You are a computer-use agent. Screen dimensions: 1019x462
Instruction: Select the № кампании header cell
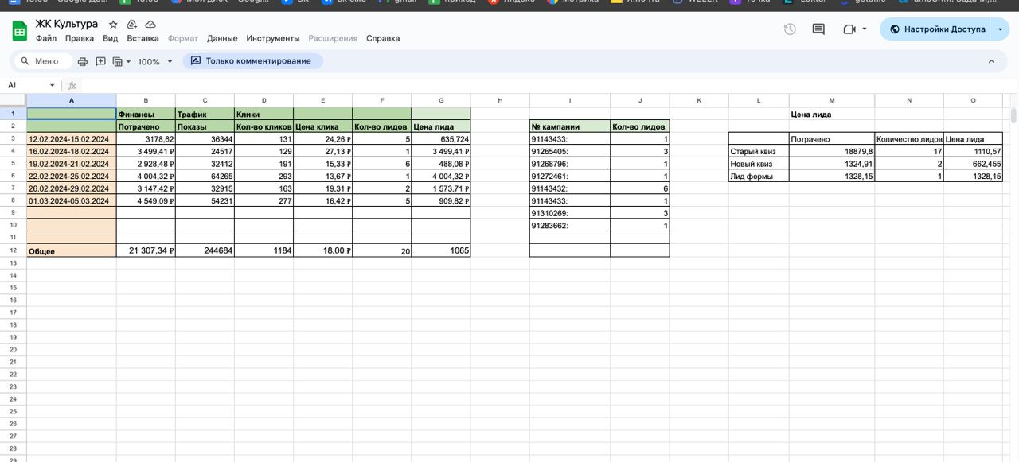pos(570,126)
